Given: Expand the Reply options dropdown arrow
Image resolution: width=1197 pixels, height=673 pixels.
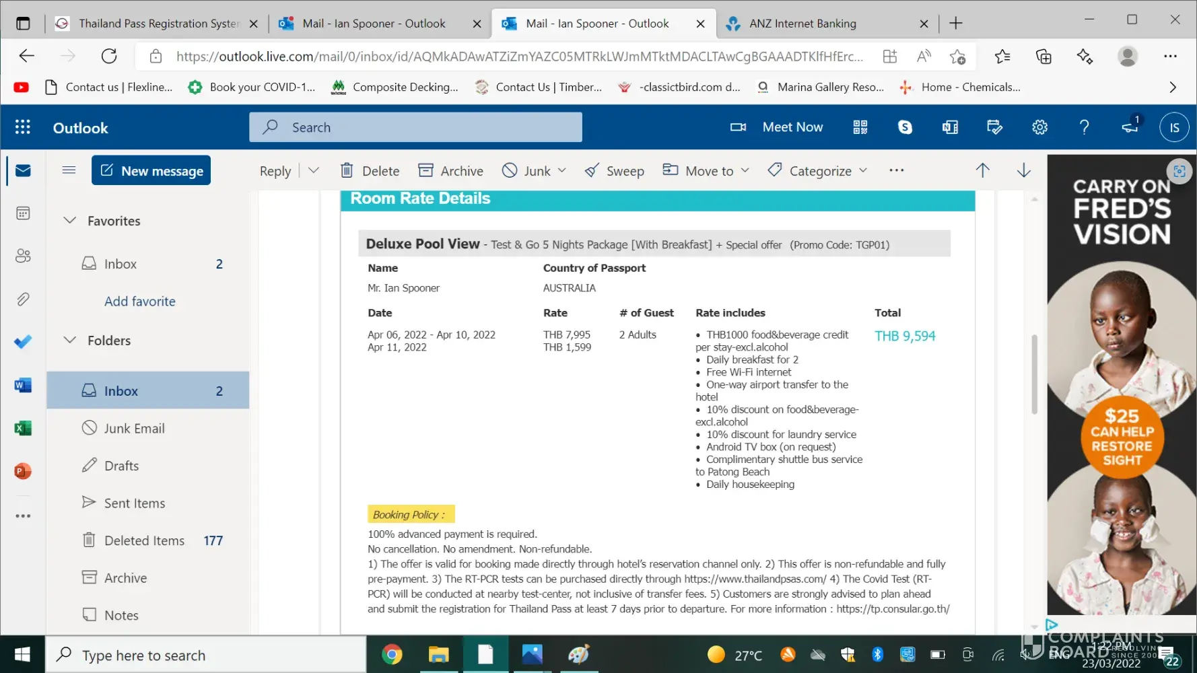Looking at the screenshot, I should click(314, 171).
